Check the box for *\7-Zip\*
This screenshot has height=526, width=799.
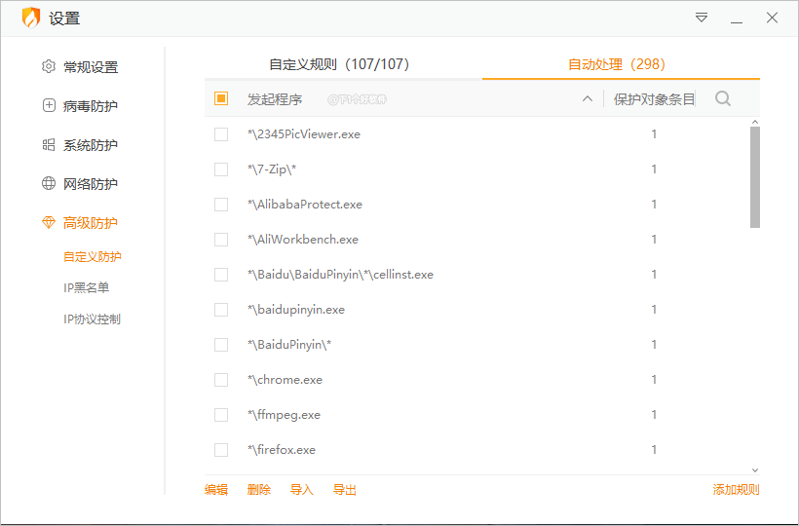[221, 169]
